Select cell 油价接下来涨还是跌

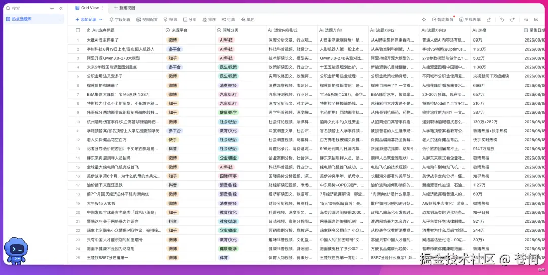[x=124, y=185]
